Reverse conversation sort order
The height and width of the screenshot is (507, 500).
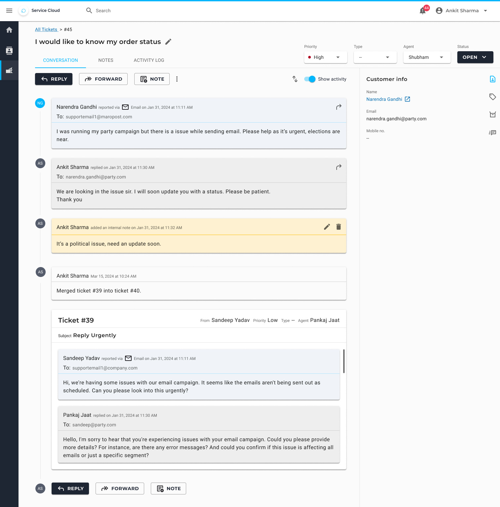[x=295, y=79]
